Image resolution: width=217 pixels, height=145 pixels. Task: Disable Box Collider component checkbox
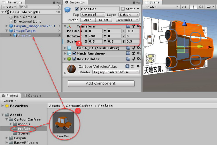(x=74, y=59)
